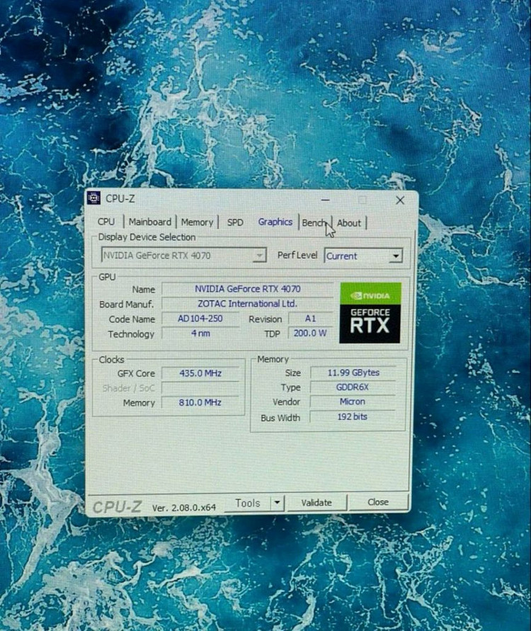
Task: Click the Micron vendor value
Action: pyautogui.click(x=353, y=402)
